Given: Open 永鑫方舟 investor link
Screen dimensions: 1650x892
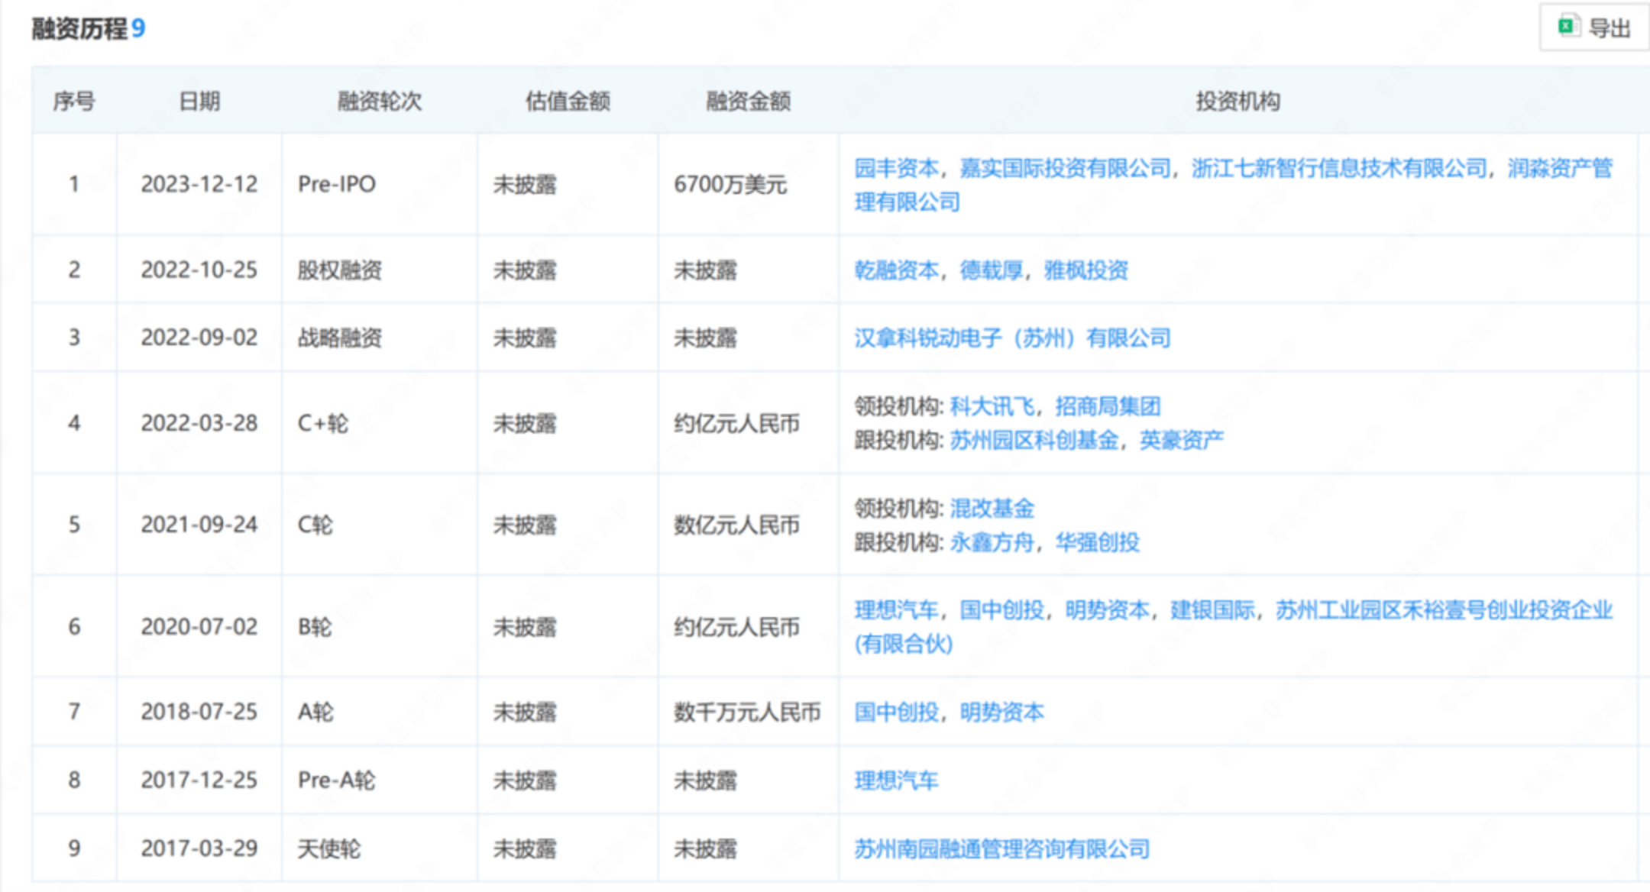Looking at the screenshot, I should pos(992,542).
